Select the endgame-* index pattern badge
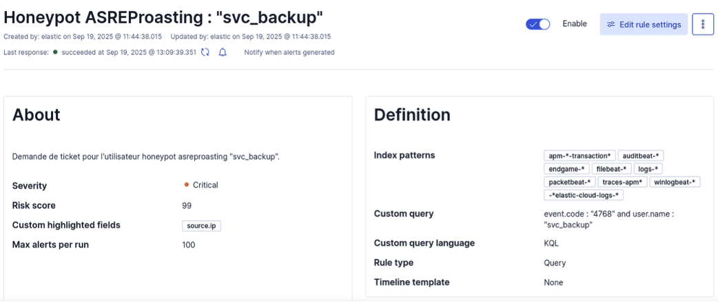The width and height of the screenshot is (718, 302). click(x=566, y=169)
